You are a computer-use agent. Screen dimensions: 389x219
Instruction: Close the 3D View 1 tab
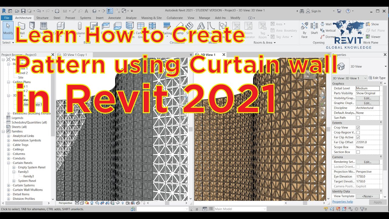(x=224, y=55)
